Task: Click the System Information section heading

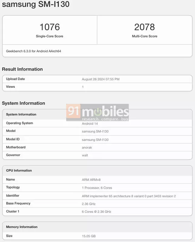Action: [24, 103]
